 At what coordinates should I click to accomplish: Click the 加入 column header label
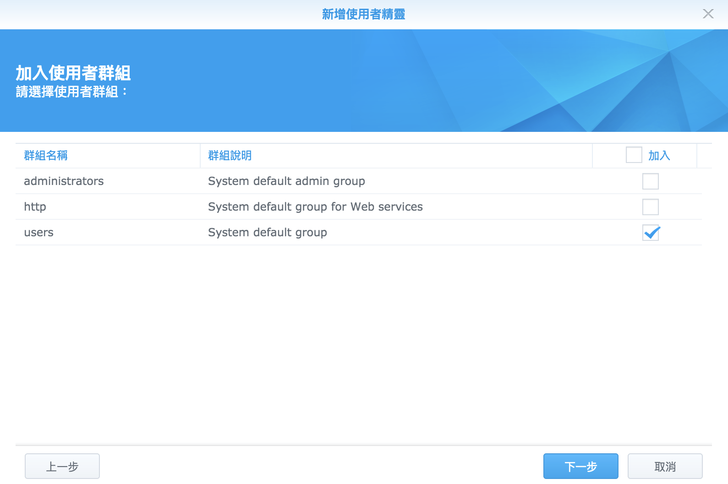659,156
